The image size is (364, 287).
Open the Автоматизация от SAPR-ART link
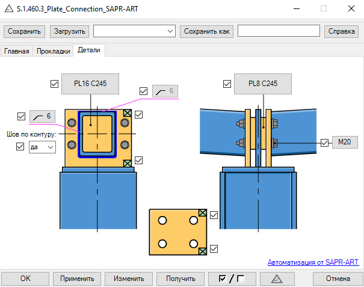[x=313, y=262]
